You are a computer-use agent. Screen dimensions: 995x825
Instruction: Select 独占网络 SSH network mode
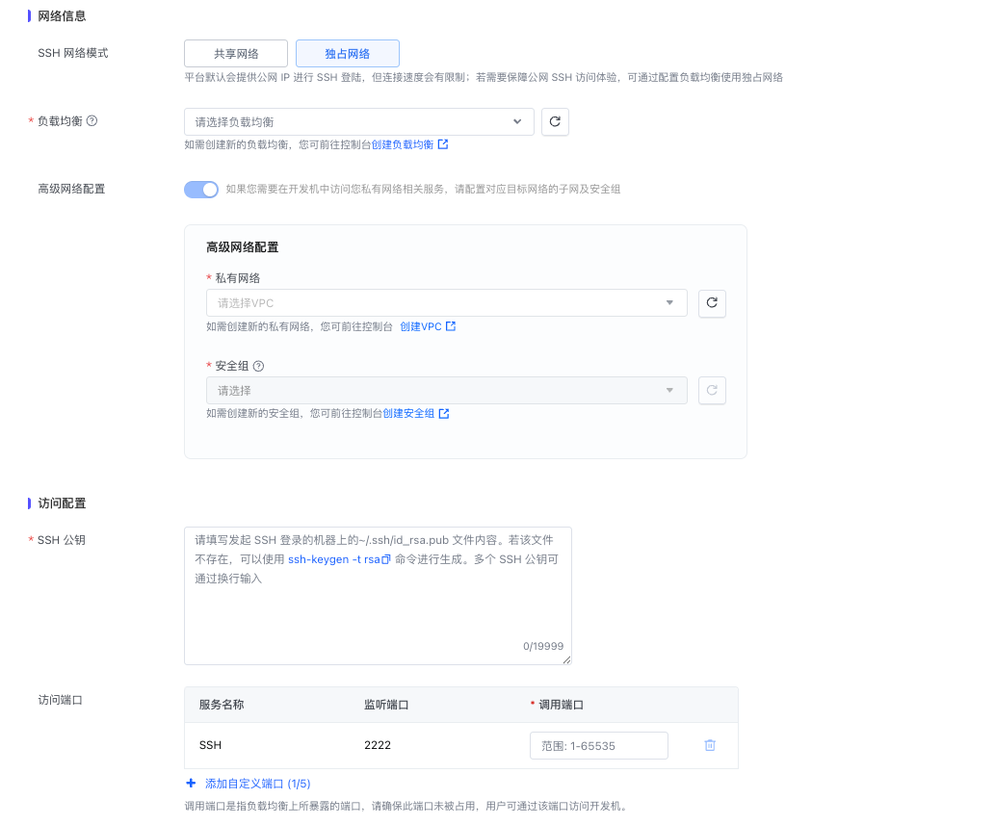347,53
